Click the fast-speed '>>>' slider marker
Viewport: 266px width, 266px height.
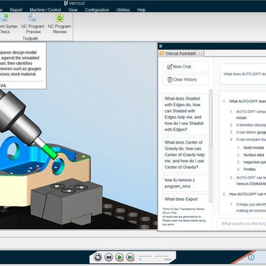(168, 259)
